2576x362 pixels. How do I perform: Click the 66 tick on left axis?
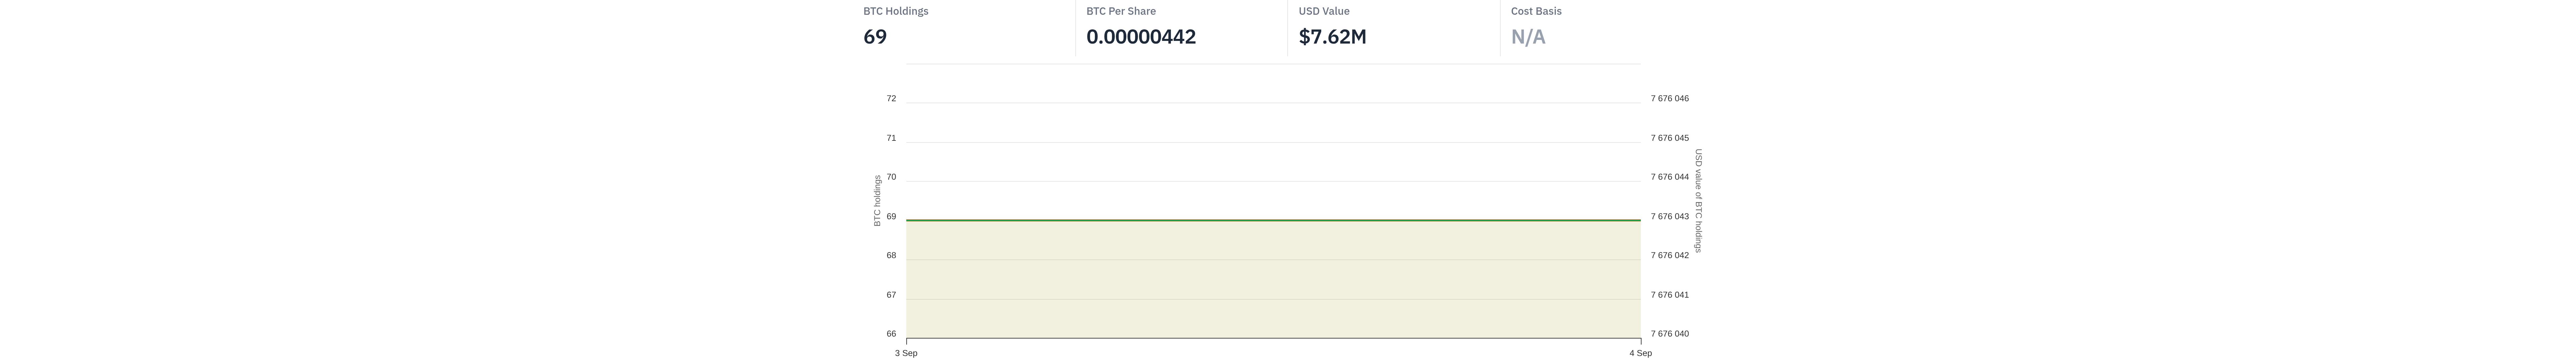[x=891, y=334]
